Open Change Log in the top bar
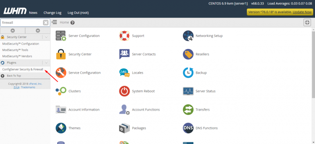Screen dimensions: 315x144 pos(52,13)
